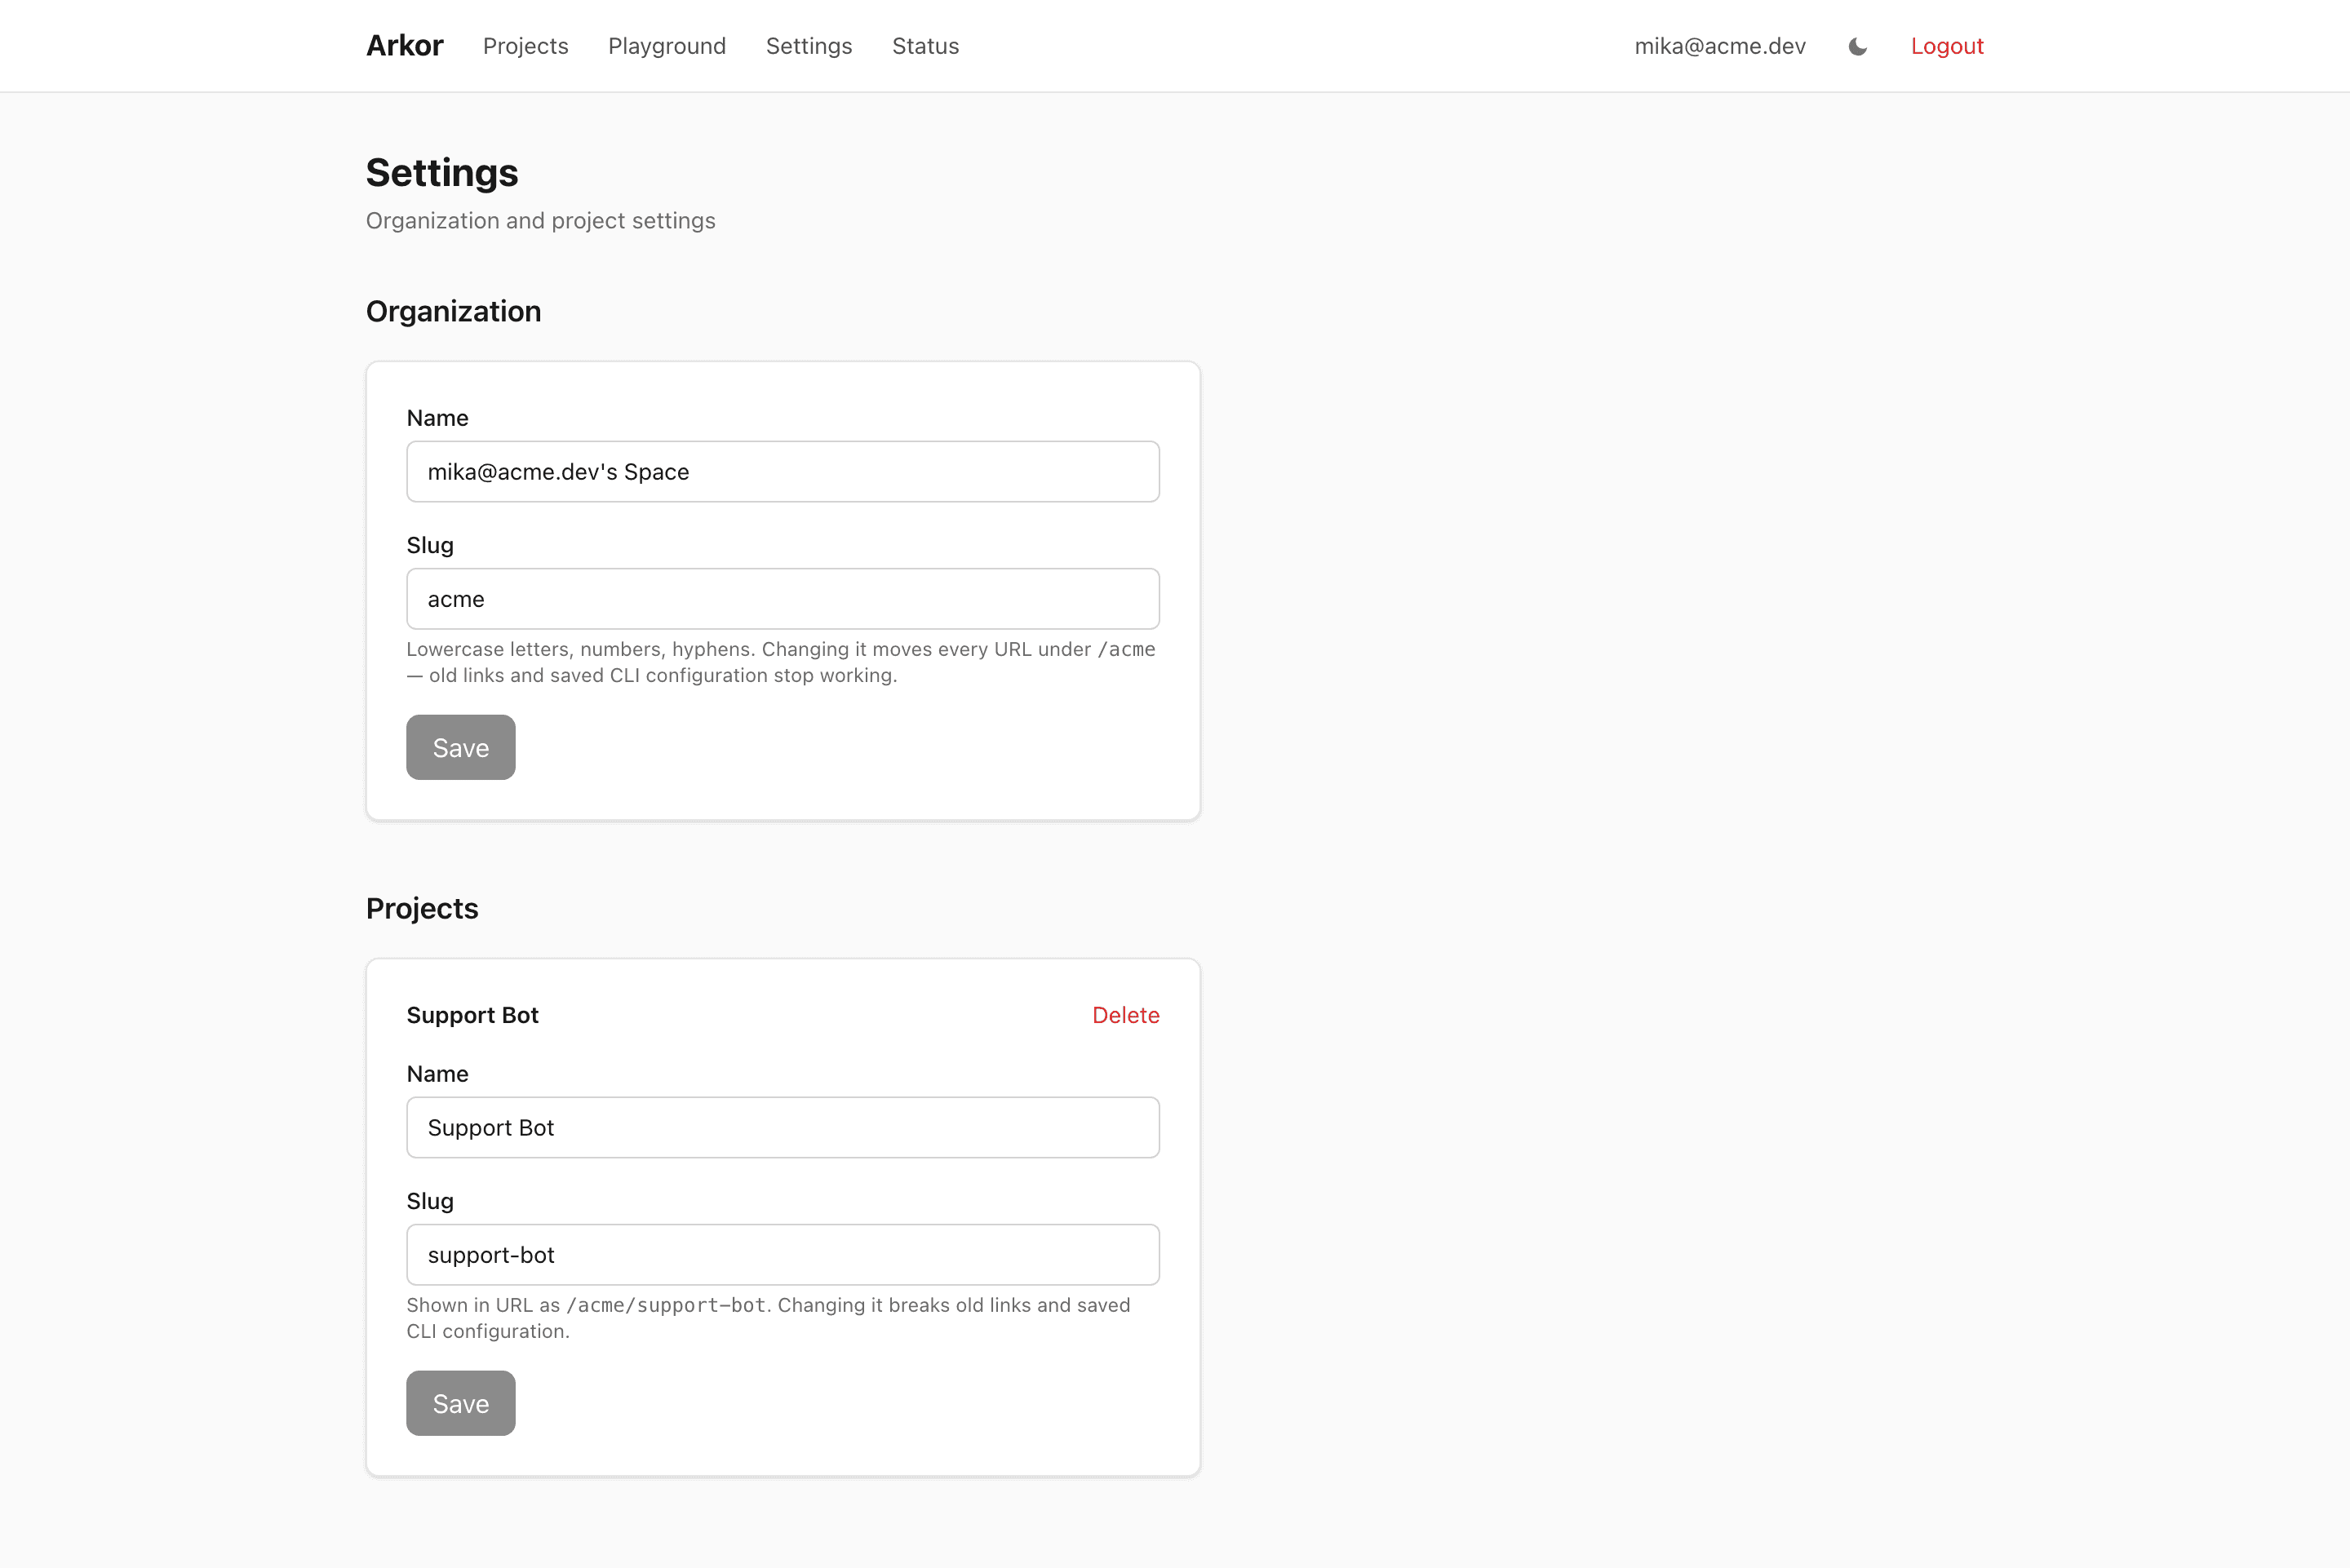Screen dimensions: 2350x1568
Task: Click the bold Support Bot card title
Action: tap(473, 1015)
